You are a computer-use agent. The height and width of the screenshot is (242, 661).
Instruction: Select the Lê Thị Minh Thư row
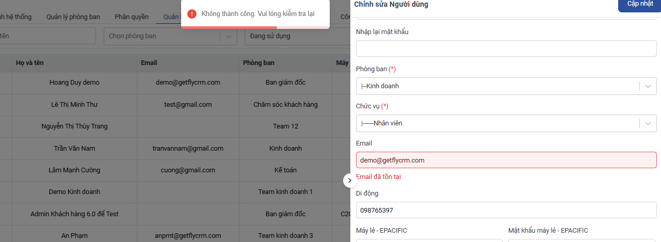(x=74, y=105)
